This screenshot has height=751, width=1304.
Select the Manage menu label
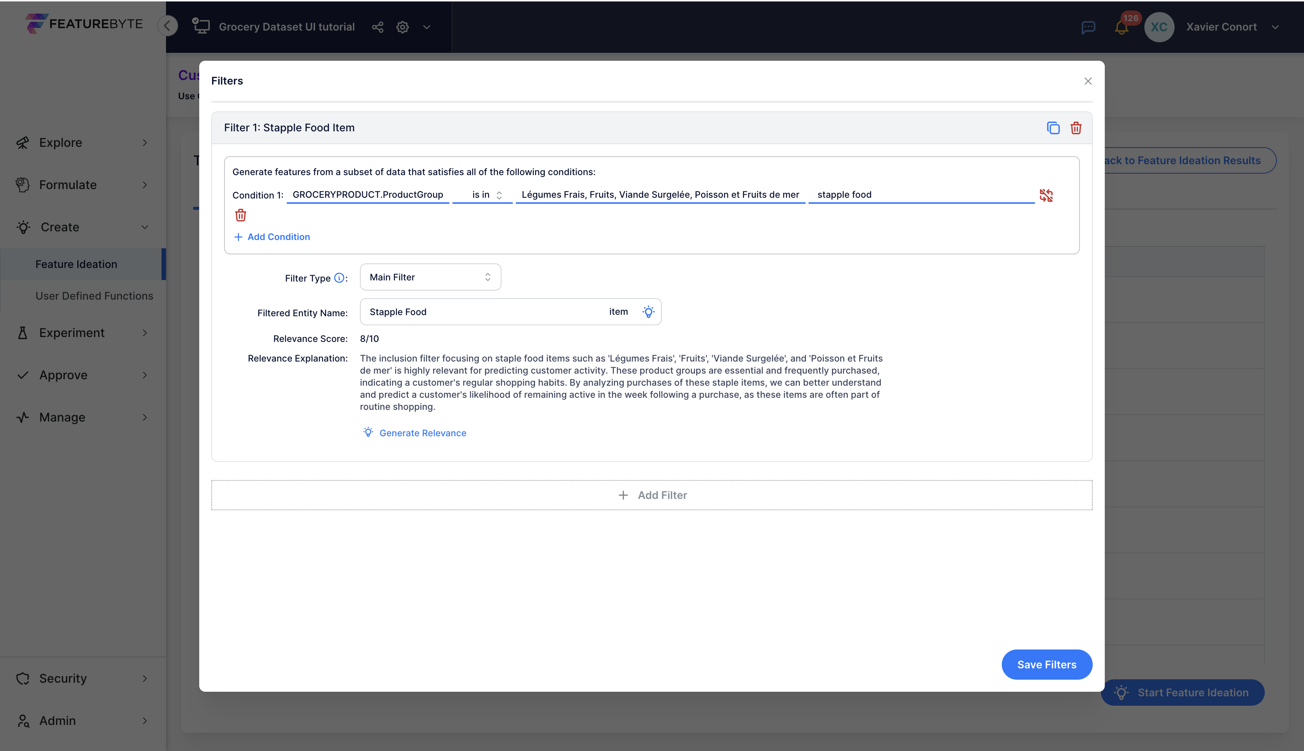pyautogui.click(x=62, y=417)
